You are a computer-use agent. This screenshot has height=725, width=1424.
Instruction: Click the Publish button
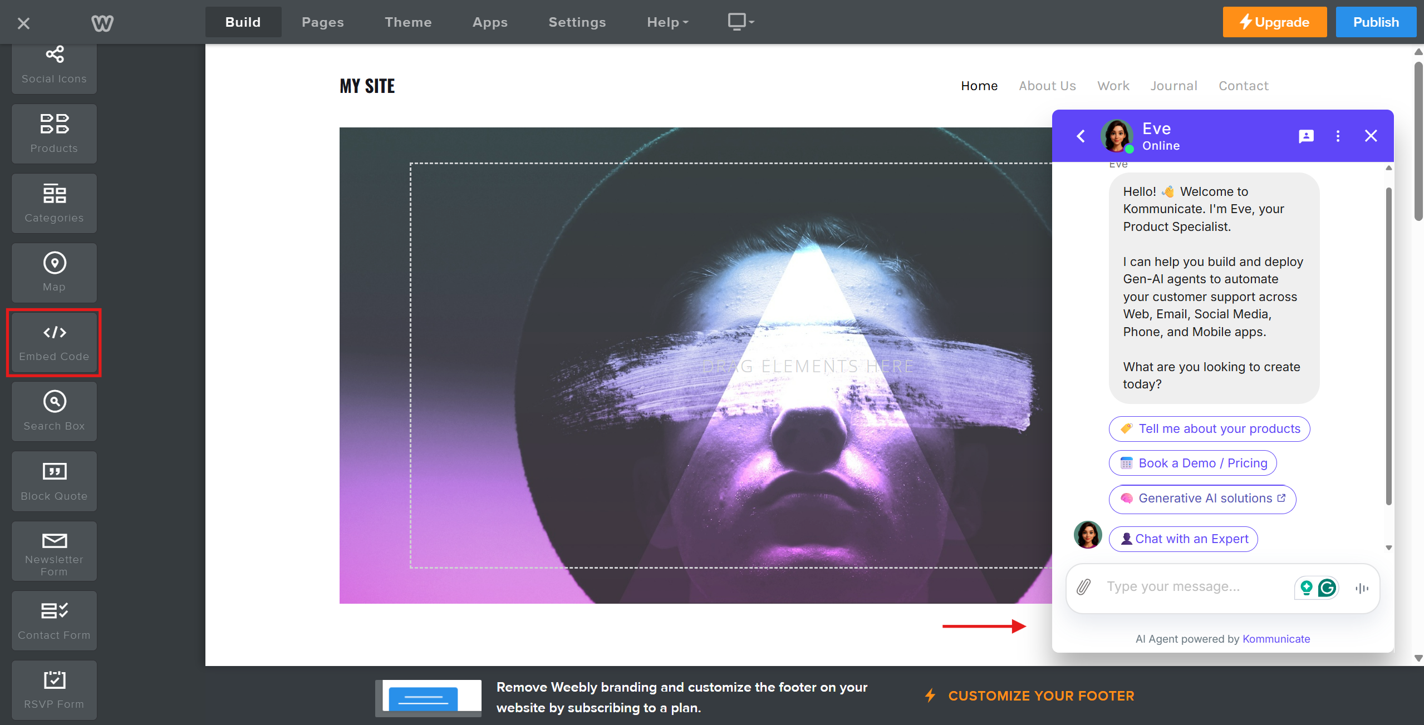1376,22
